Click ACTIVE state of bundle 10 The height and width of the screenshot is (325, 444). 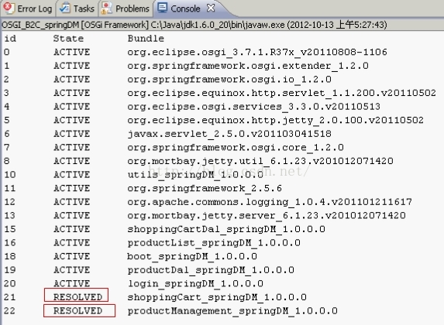pyautogui.click(x=71, y=175)
